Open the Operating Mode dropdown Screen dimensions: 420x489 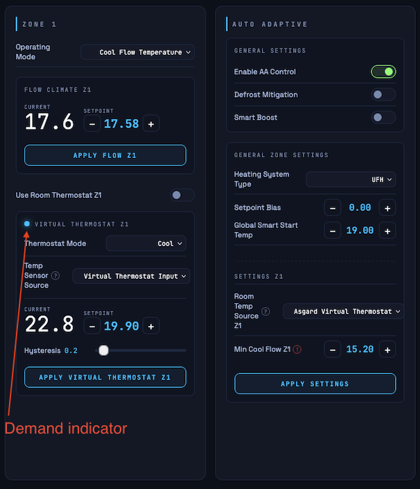tap(138, 52)
